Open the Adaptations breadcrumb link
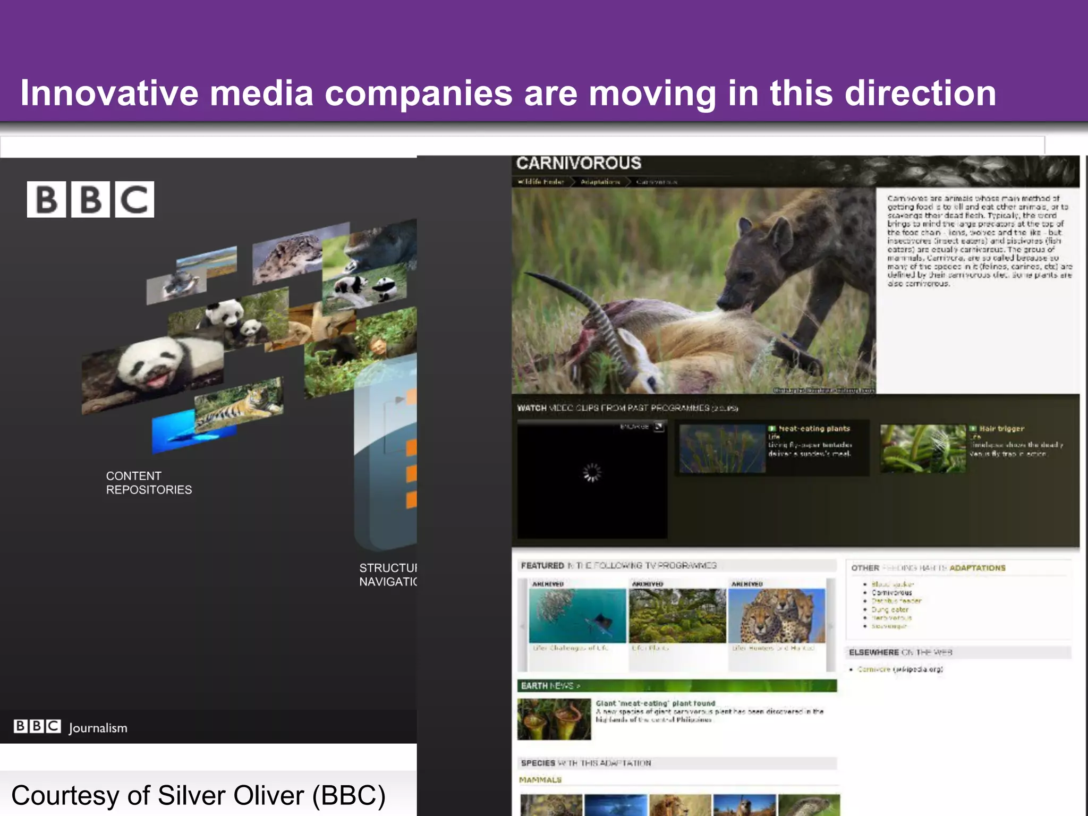The image size is (1088, 816). 600,182
